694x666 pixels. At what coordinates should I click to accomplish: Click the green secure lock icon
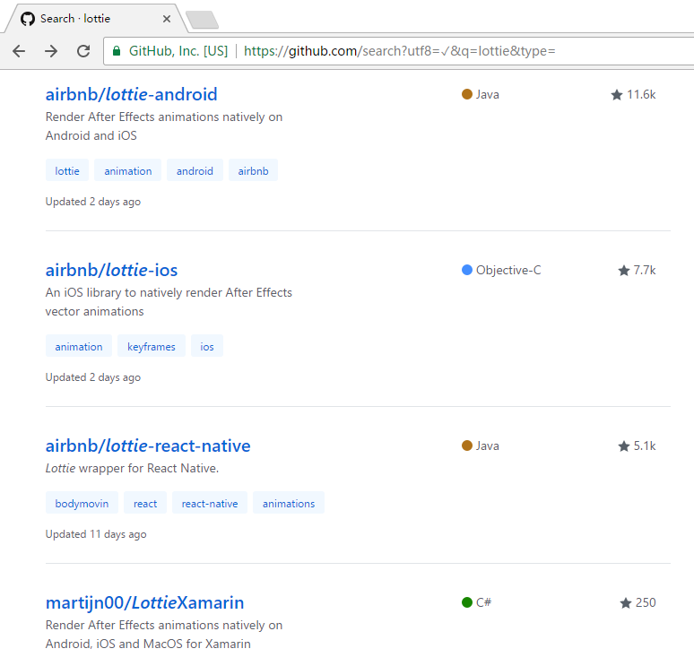point(117,51)
